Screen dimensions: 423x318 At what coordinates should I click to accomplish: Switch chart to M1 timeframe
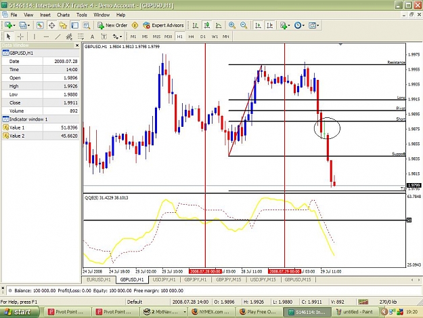click(133, 37)
